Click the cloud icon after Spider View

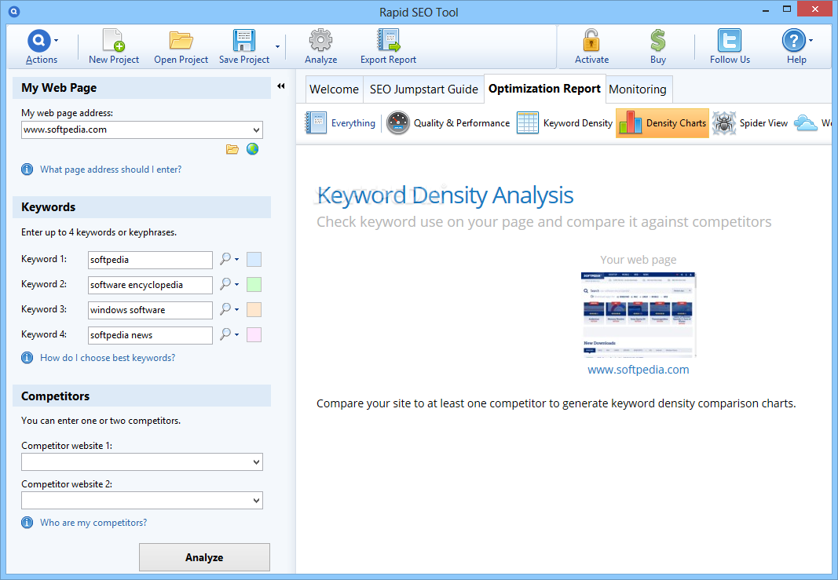(x=805, y=123)
